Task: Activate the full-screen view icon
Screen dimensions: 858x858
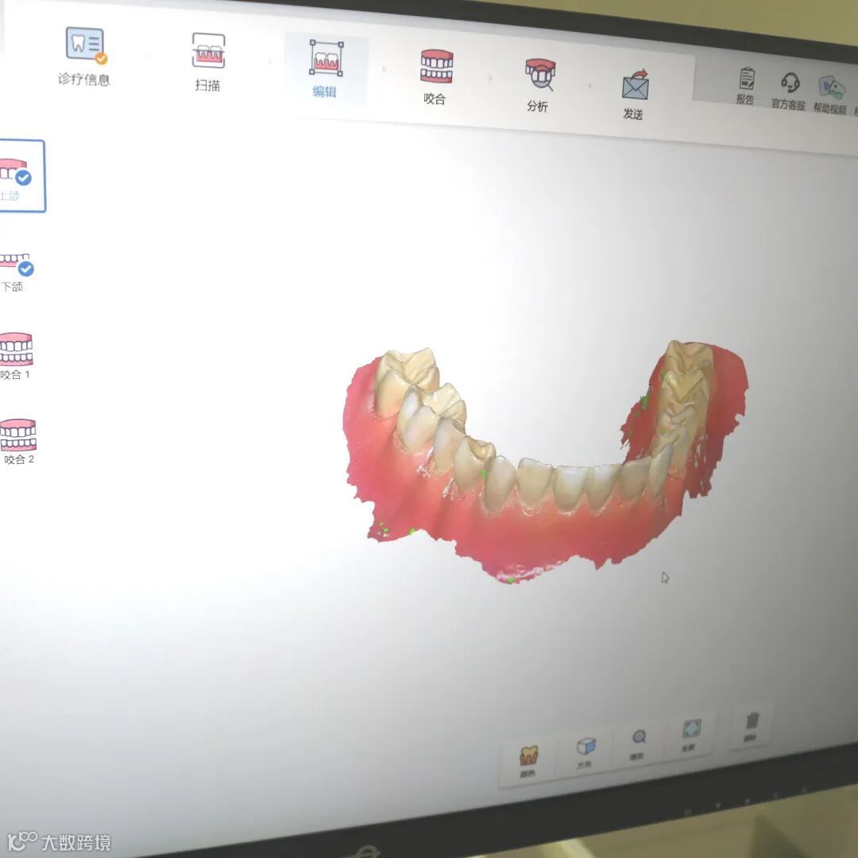Action: [x=690, y=735]
